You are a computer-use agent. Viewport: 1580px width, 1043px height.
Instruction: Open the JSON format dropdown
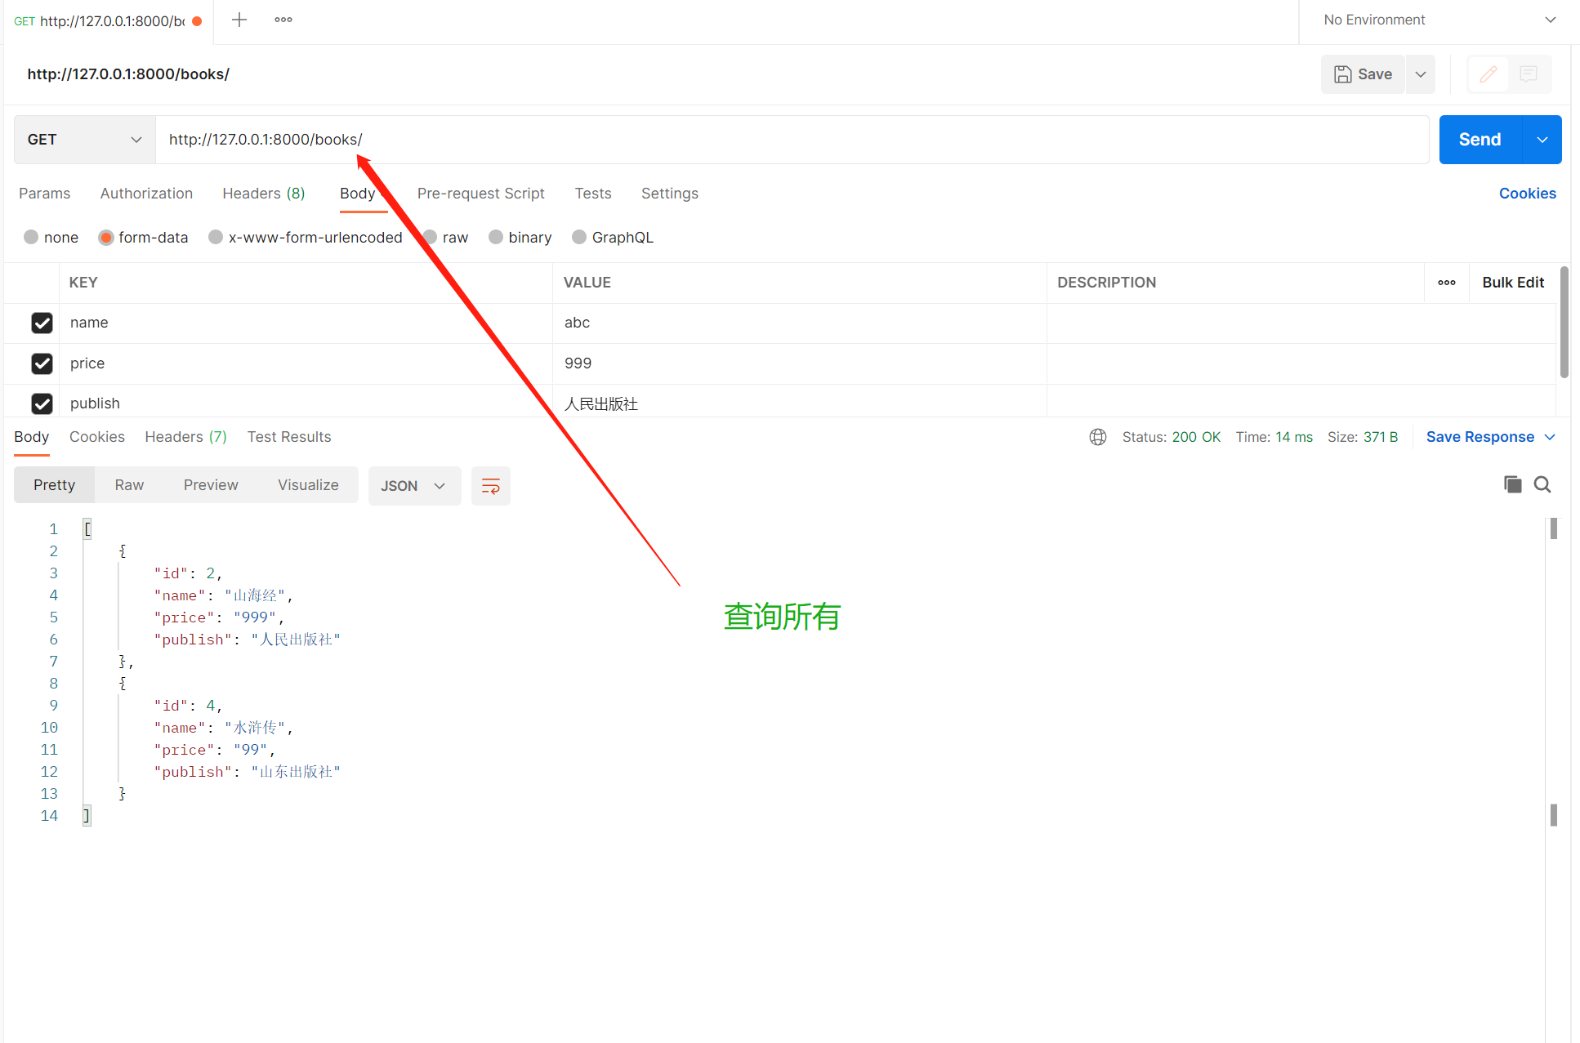pos(414,486)
